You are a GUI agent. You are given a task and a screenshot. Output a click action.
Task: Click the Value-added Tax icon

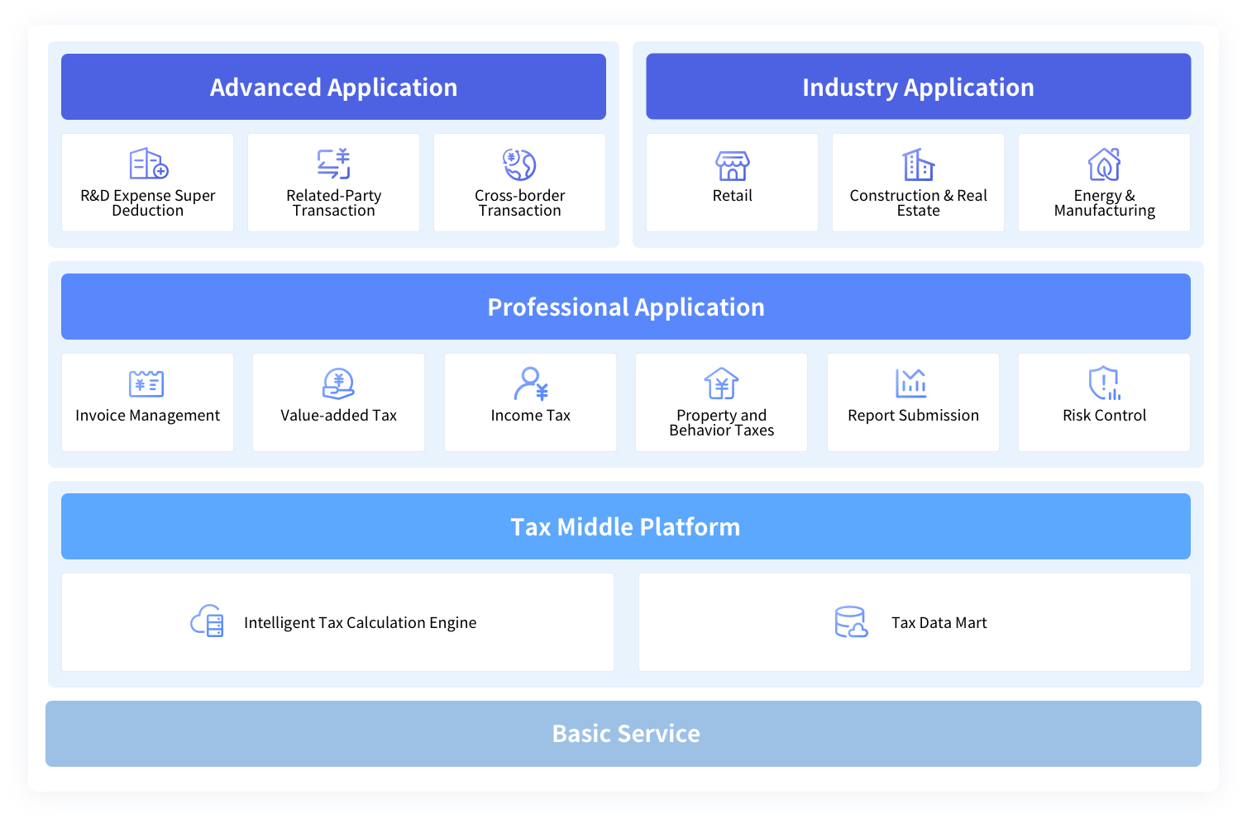tap(338, 383)
